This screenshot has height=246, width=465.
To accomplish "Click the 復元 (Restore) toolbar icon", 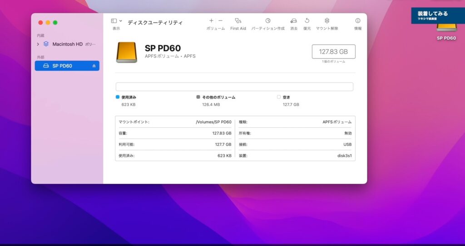I will click(x=307, y=21).
